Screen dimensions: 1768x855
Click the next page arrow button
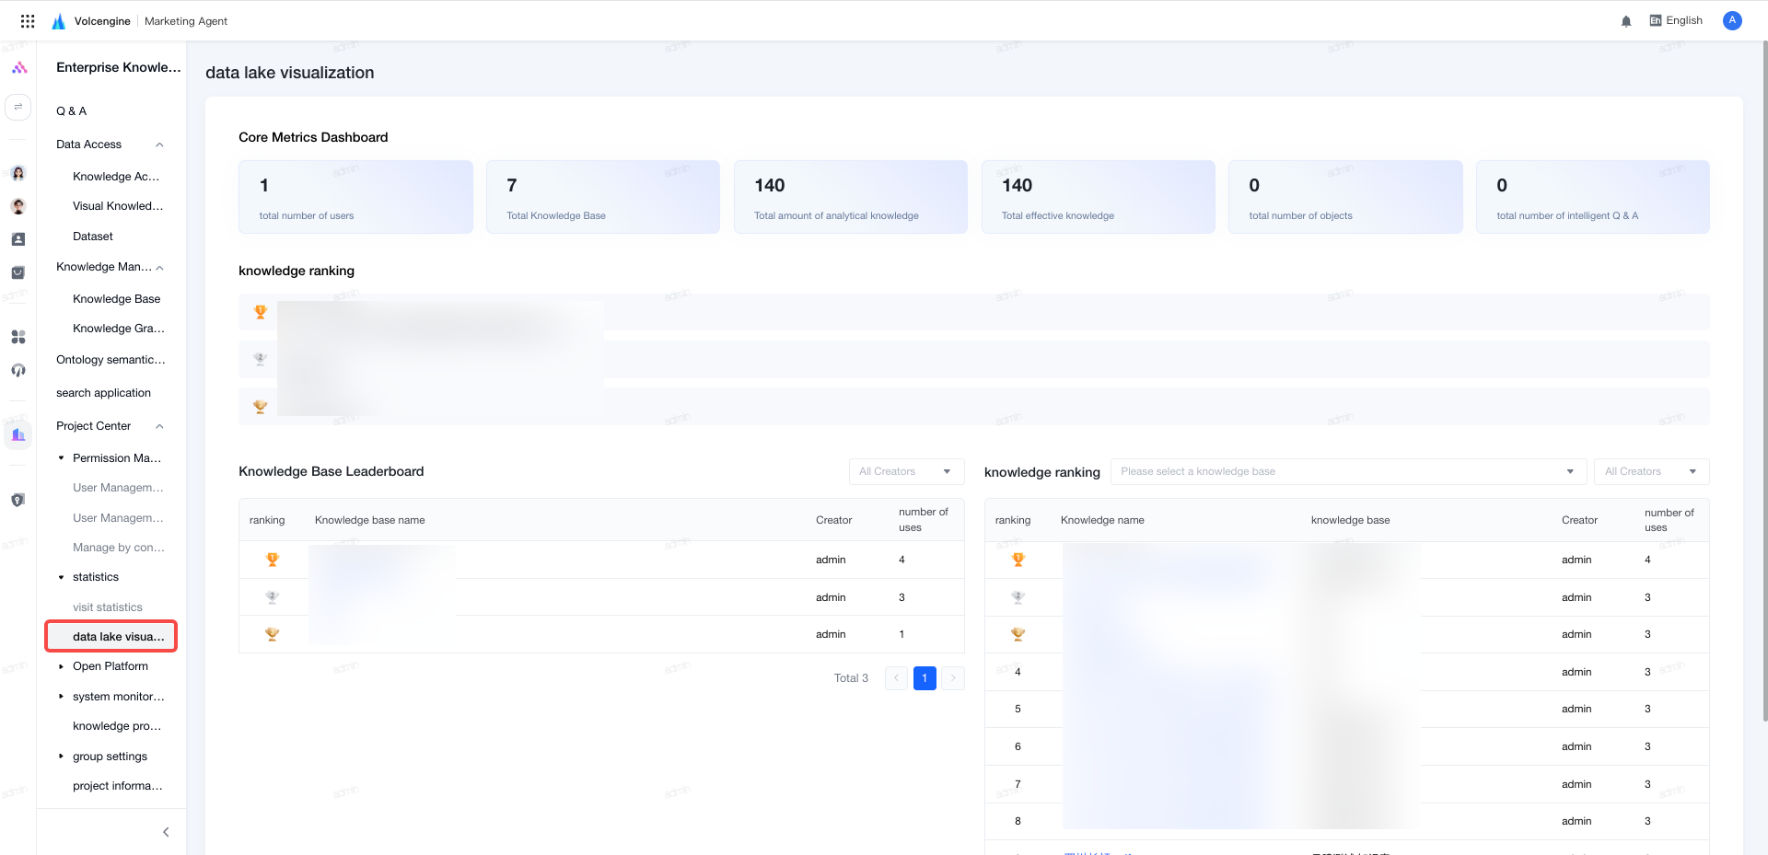pos(953,678)
